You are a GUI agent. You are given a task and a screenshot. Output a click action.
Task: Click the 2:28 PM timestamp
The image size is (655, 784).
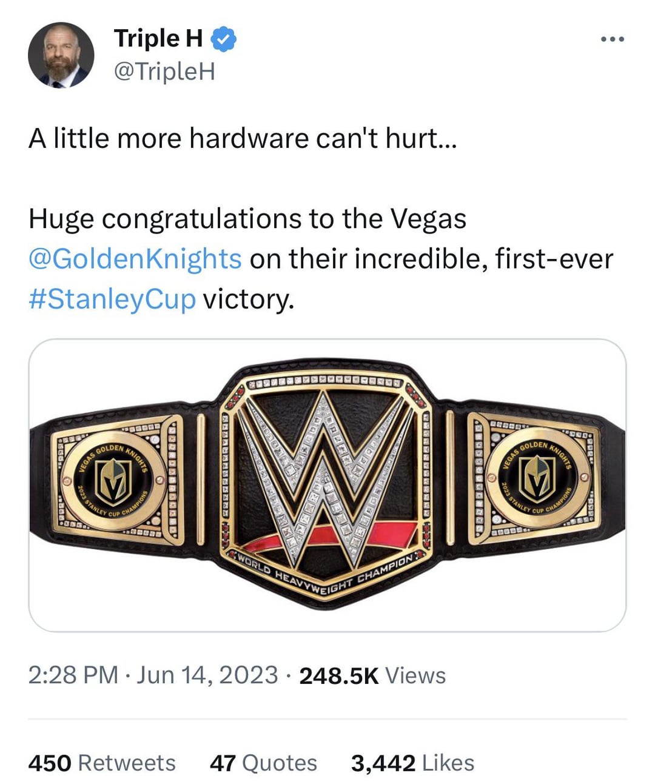(x=73, y=675)
